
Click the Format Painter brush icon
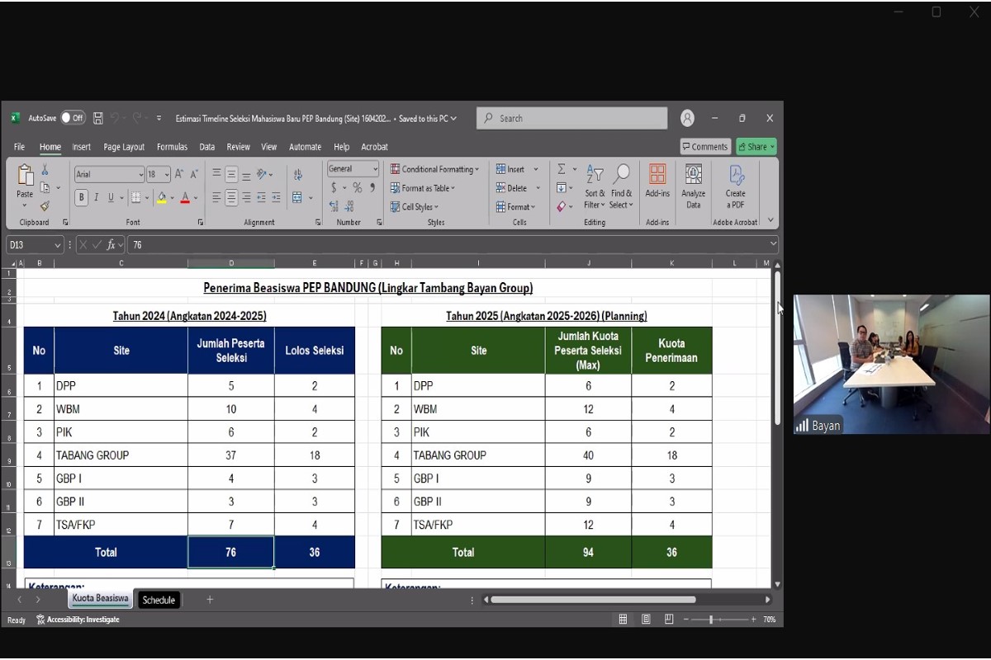click(45, 206)
